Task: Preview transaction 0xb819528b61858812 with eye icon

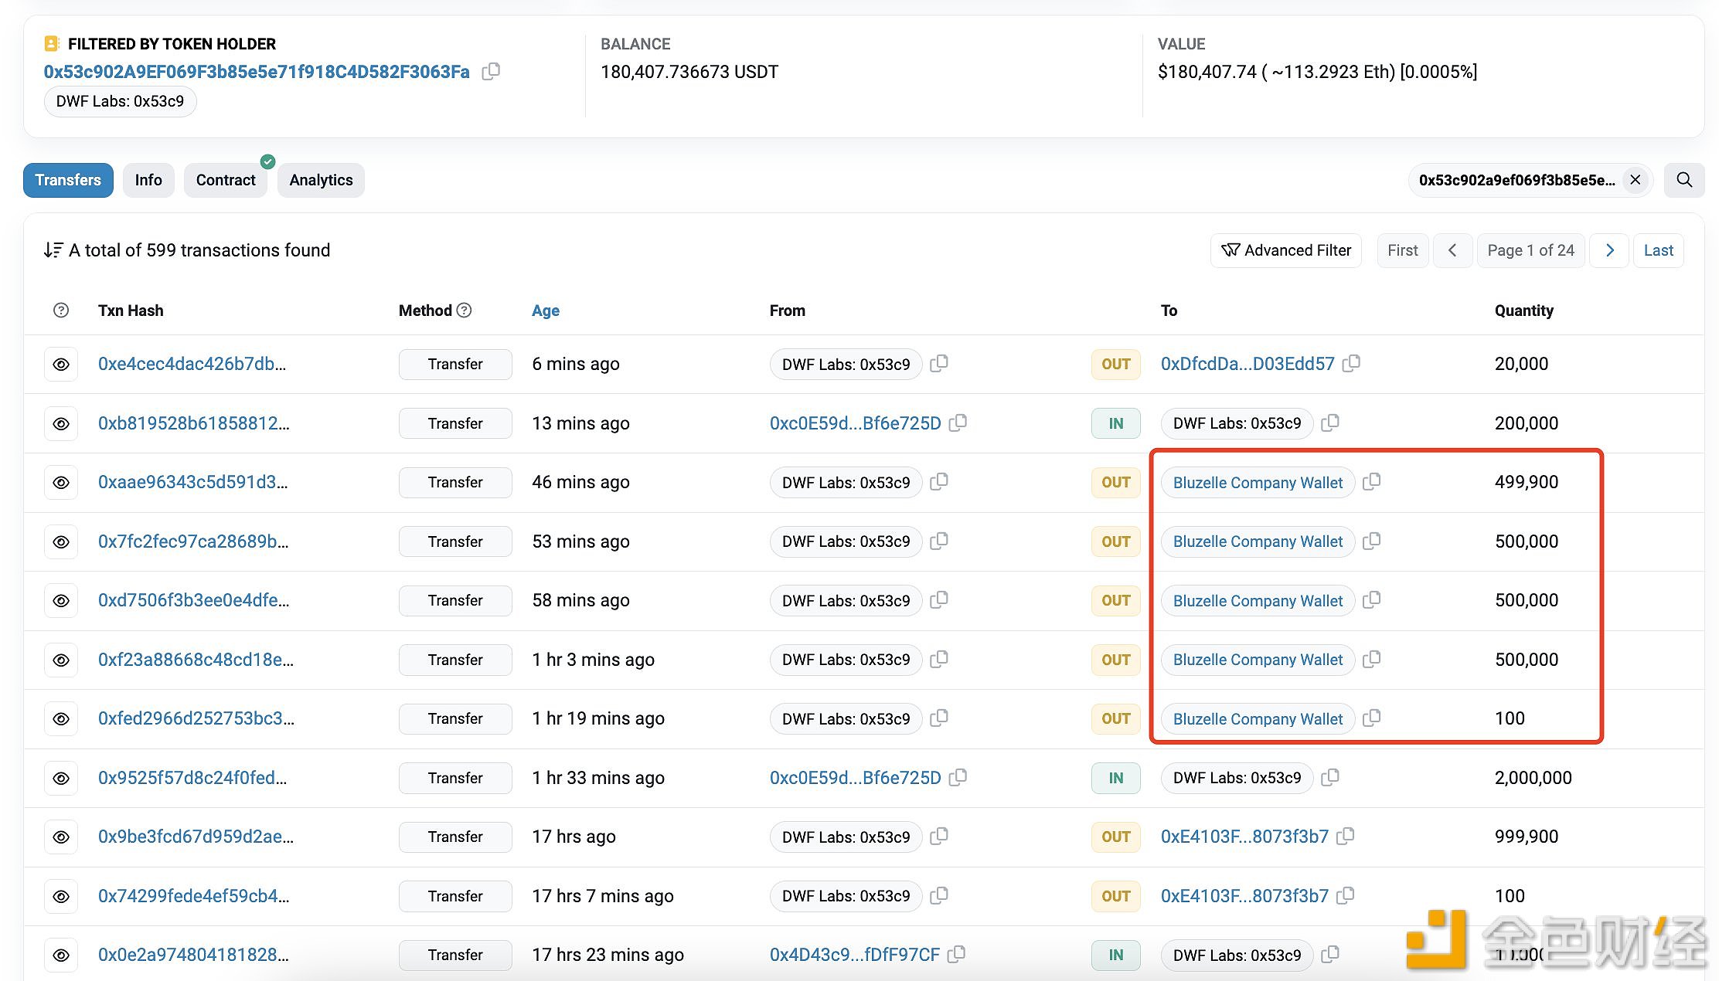Action: click(x=61, y=424)
